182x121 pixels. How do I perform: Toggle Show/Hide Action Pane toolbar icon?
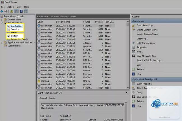[x=26, y=11]
